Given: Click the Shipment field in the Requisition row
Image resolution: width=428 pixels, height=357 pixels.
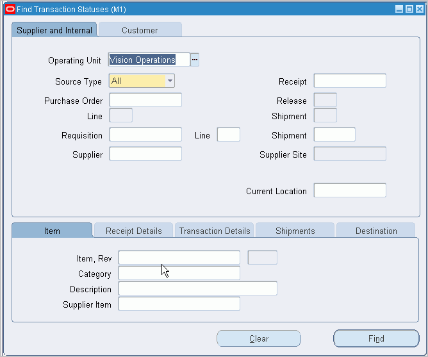Looking at the screenshot, I should click(334, 135).
